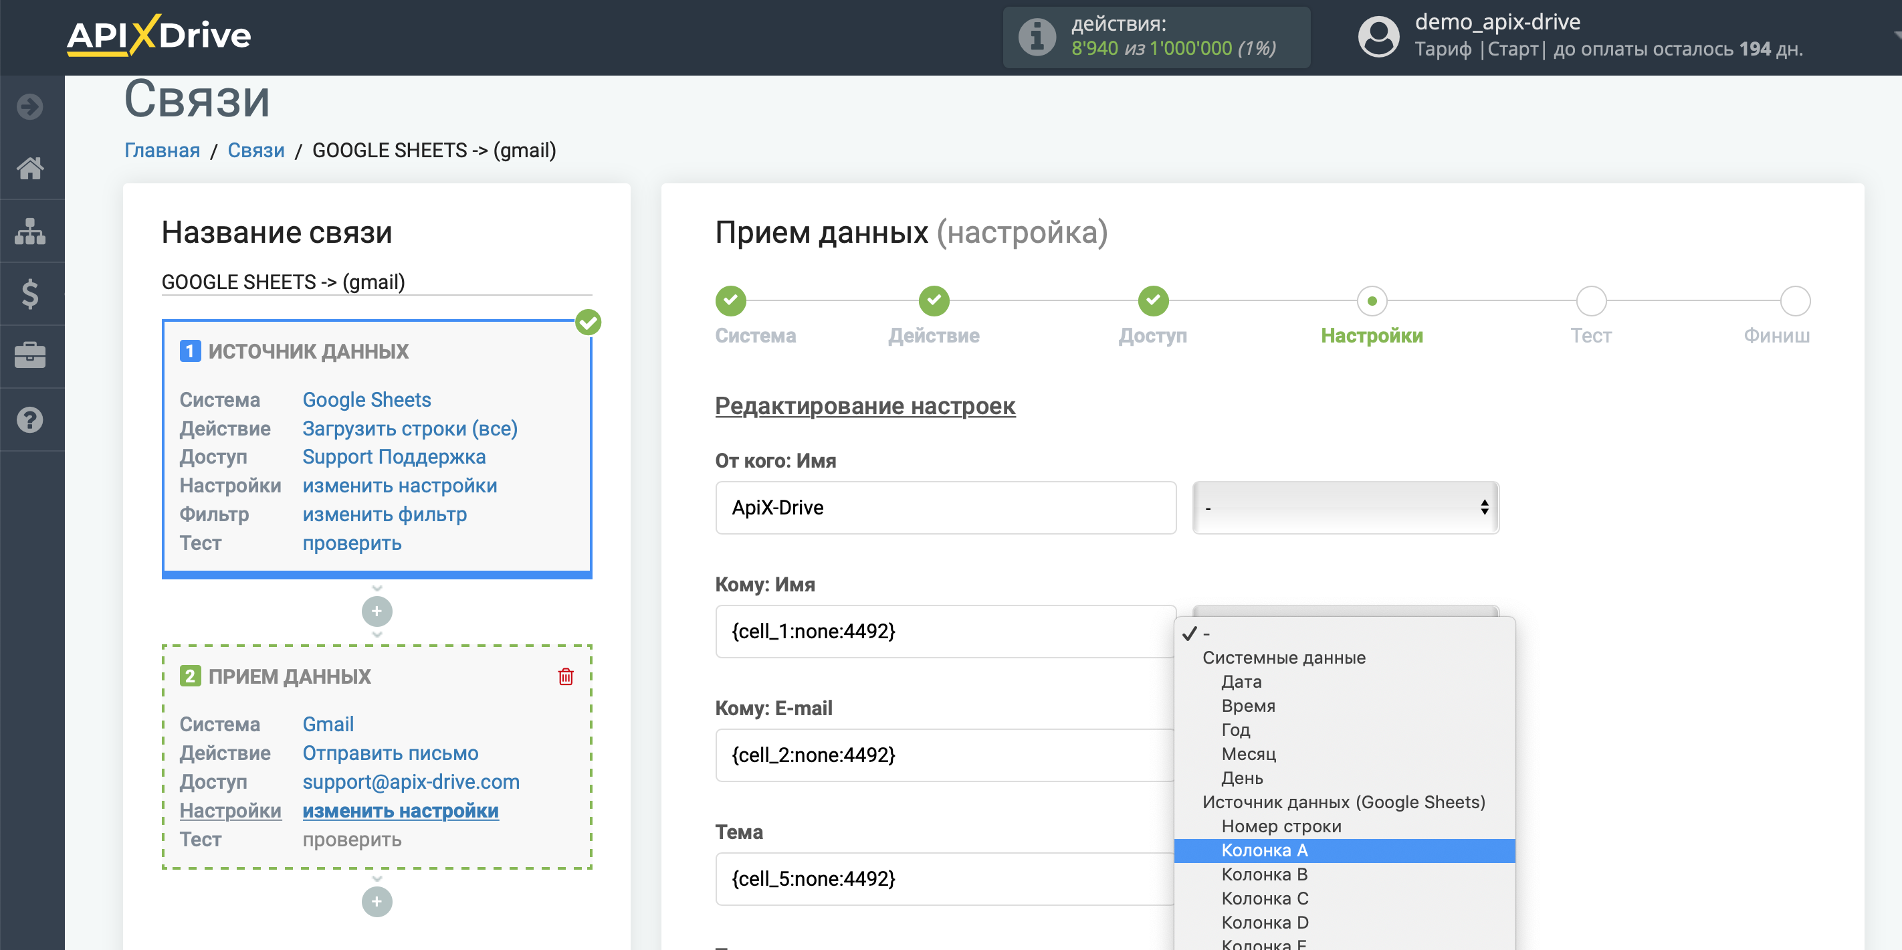Open the connections sitemap icon in sidebar

click(30, 231)
